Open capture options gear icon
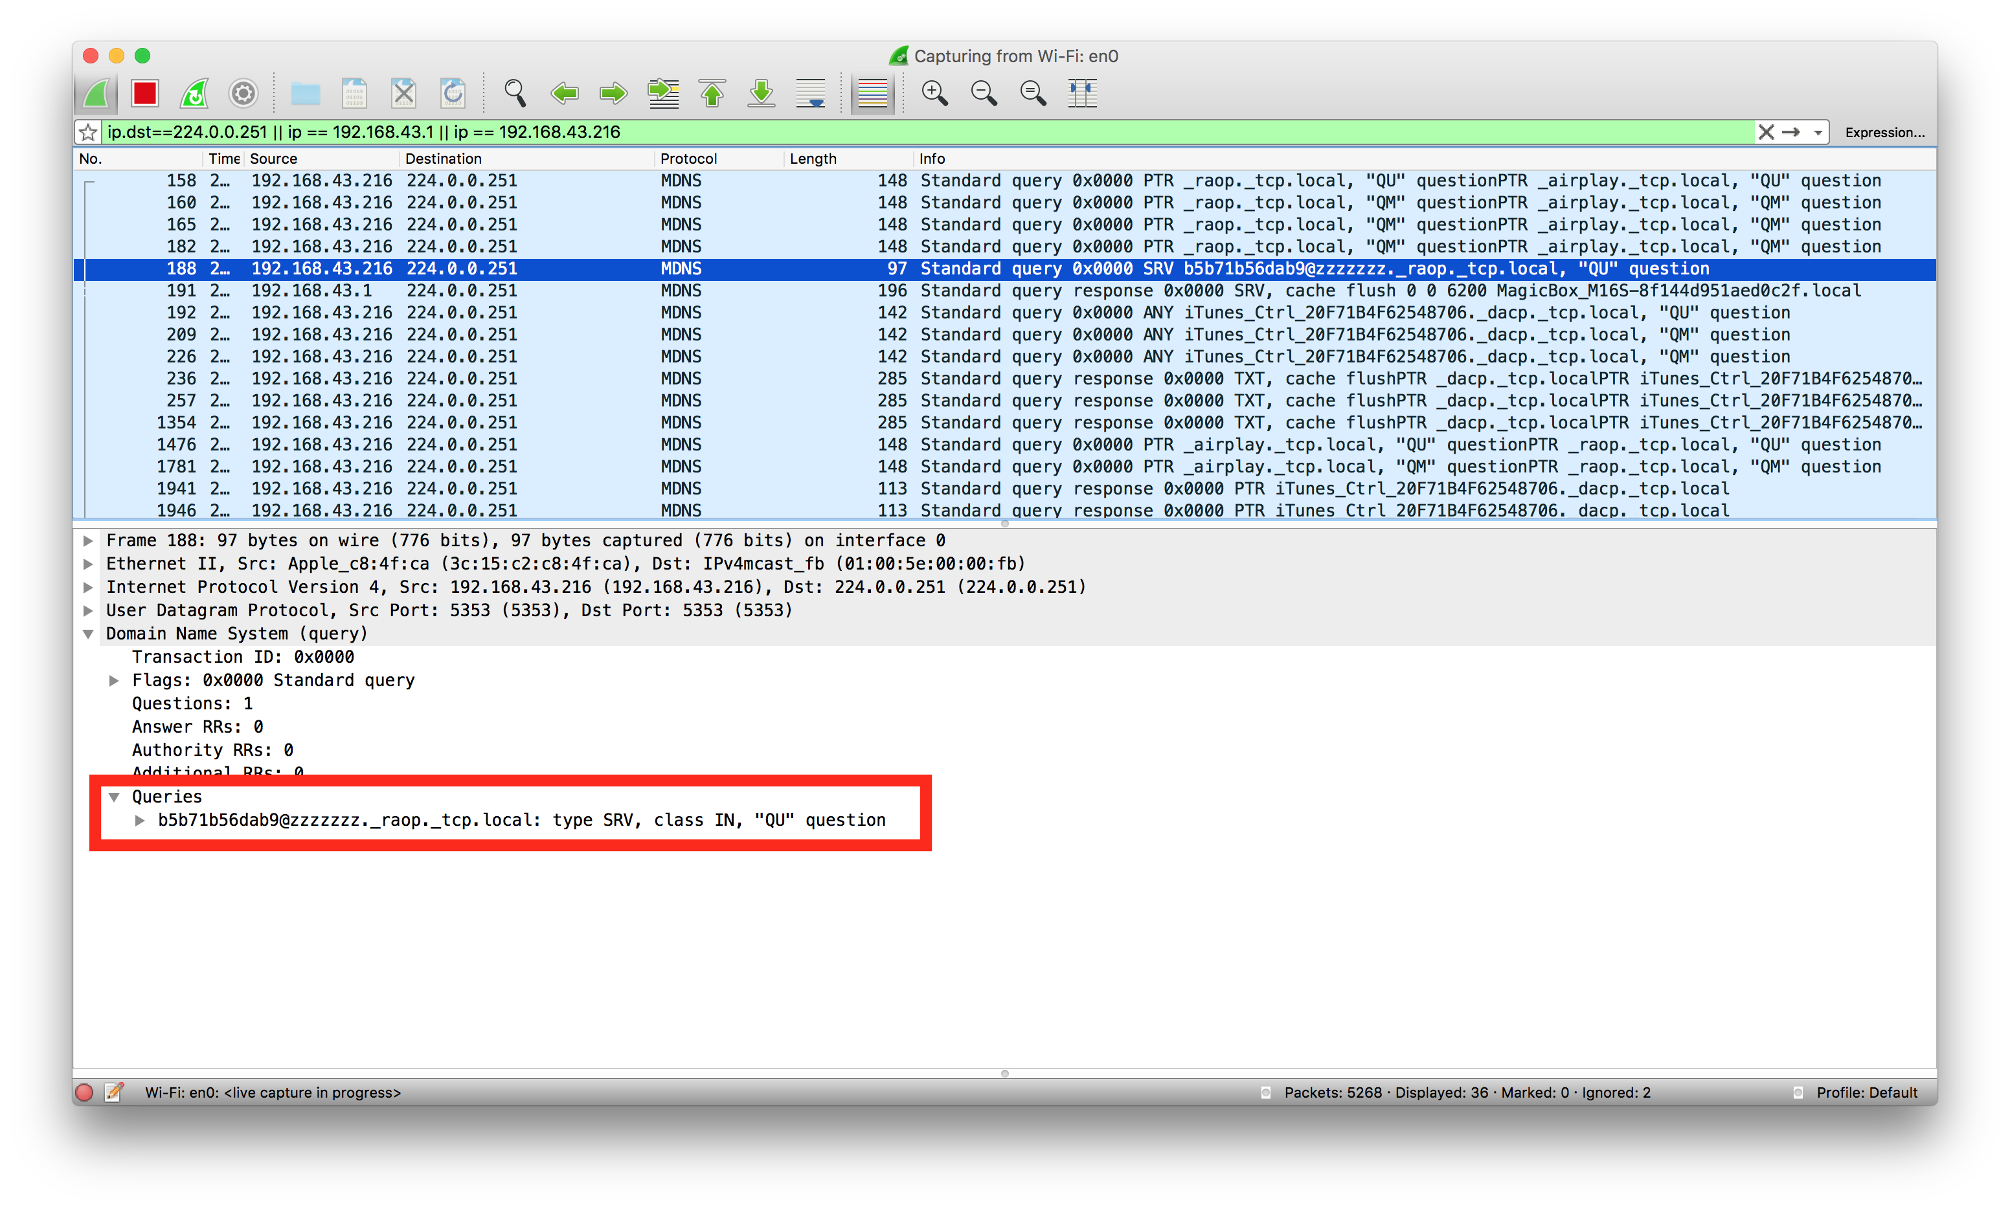 243,93
